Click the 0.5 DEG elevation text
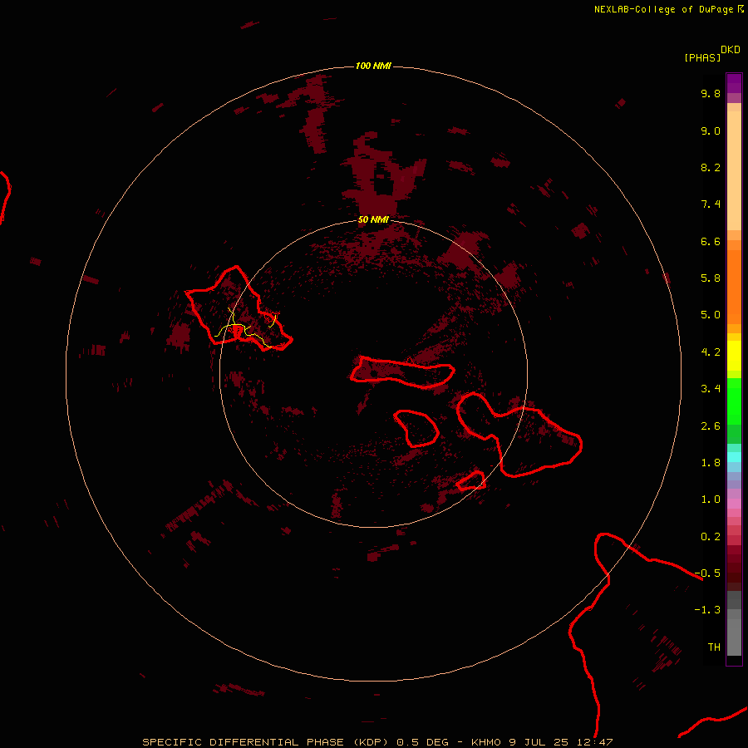This screenshot has width=748, height=748. [423, 742]
